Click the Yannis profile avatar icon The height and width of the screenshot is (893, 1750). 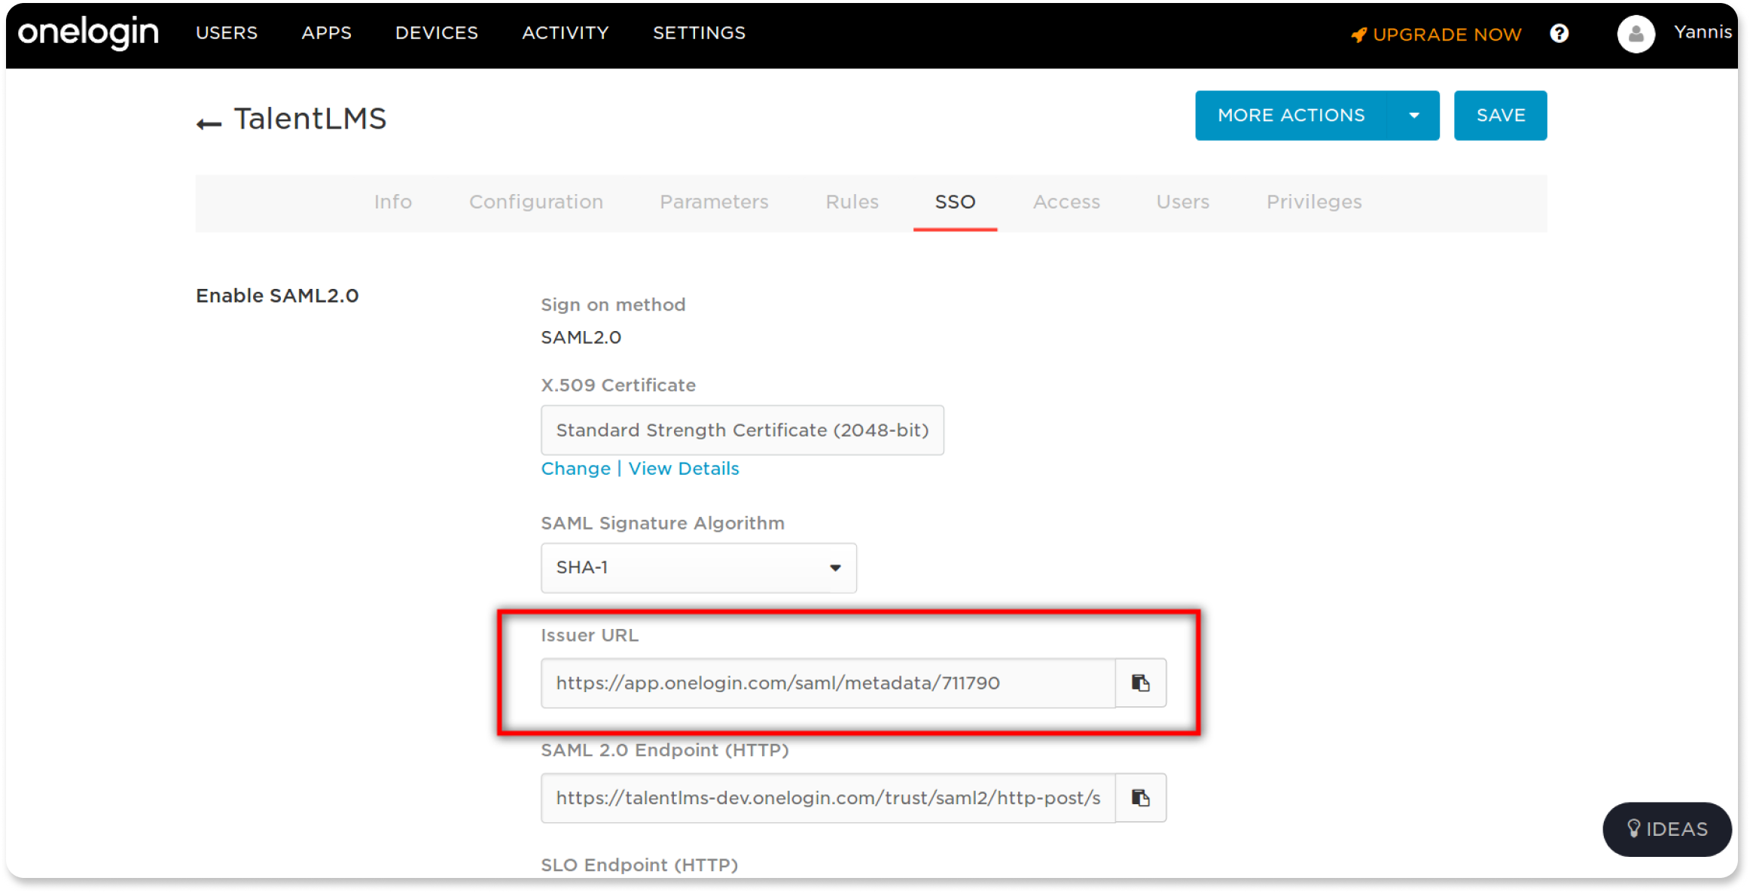pyautogui.click(x=1636, y=33)
